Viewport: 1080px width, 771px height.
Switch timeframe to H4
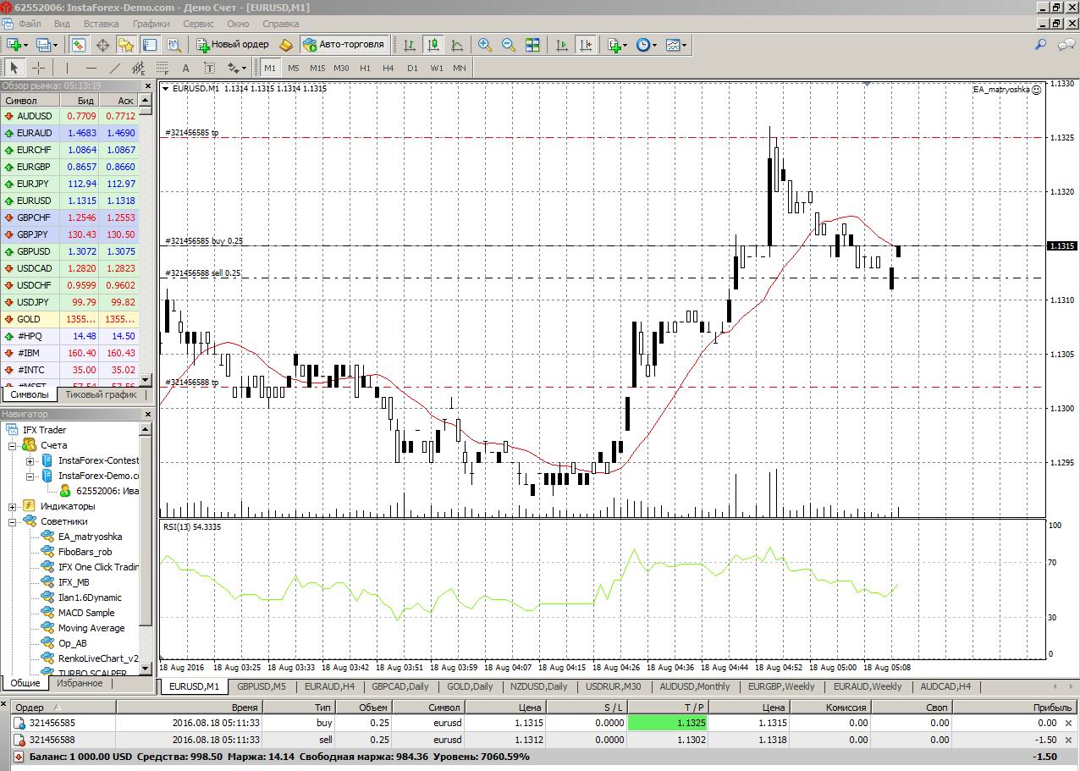388,68
